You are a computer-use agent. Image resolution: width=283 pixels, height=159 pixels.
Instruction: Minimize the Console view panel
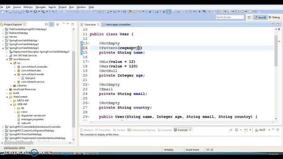click(273, 129)
